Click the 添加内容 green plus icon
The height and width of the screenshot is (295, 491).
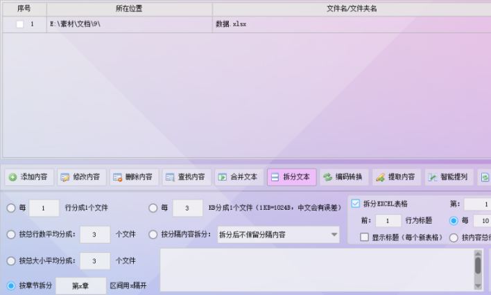tap(13, 177)
